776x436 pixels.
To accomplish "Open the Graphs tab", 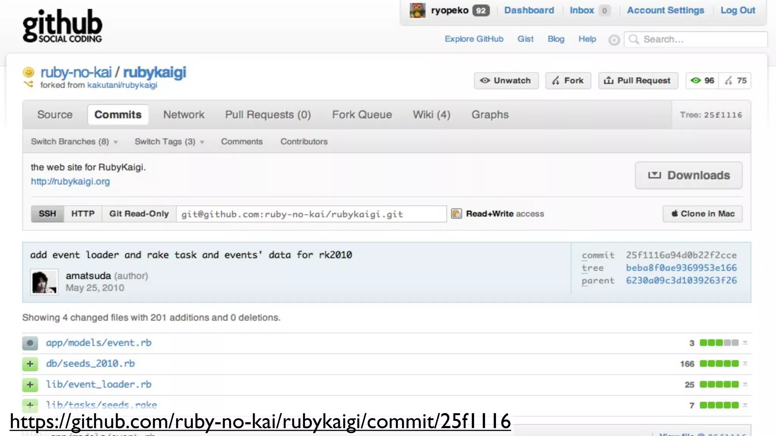I will tap(490, 115).
